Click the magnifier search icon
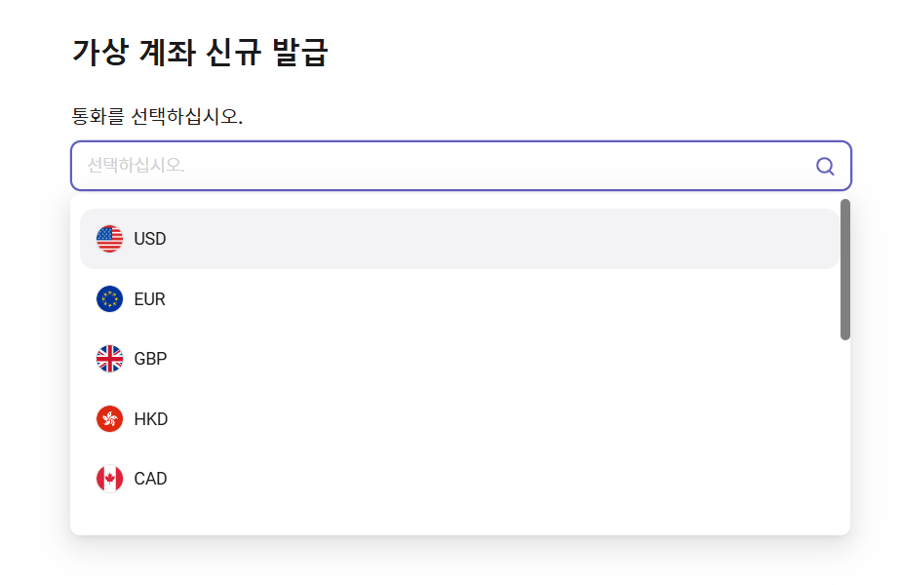The height and width of the screenshot is (585, 900). coord(825,166)
